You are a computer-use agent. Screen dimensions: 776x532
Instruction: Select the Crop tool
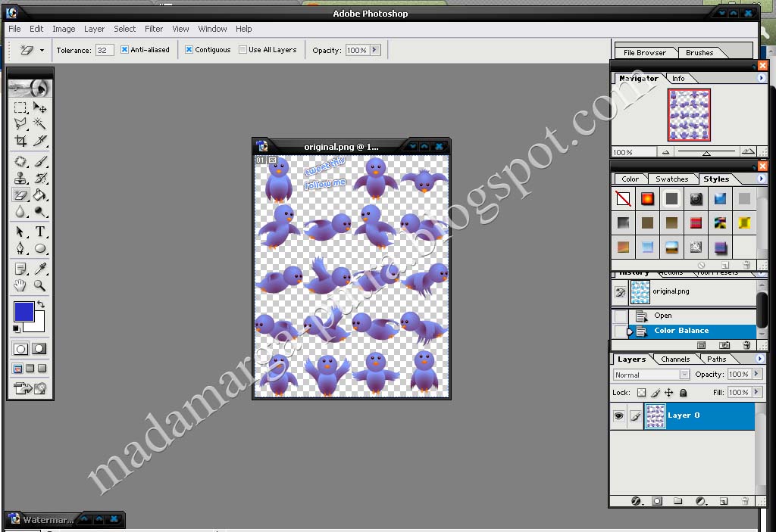20,141
